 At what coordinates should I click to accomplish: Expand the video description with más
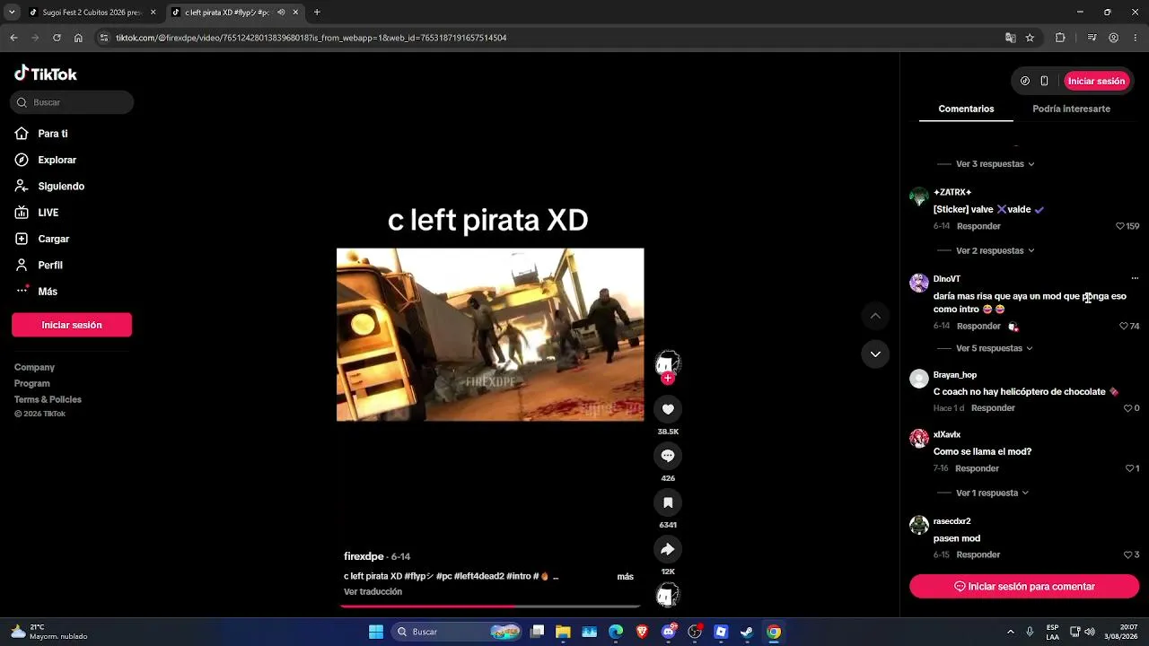point(625,577)
